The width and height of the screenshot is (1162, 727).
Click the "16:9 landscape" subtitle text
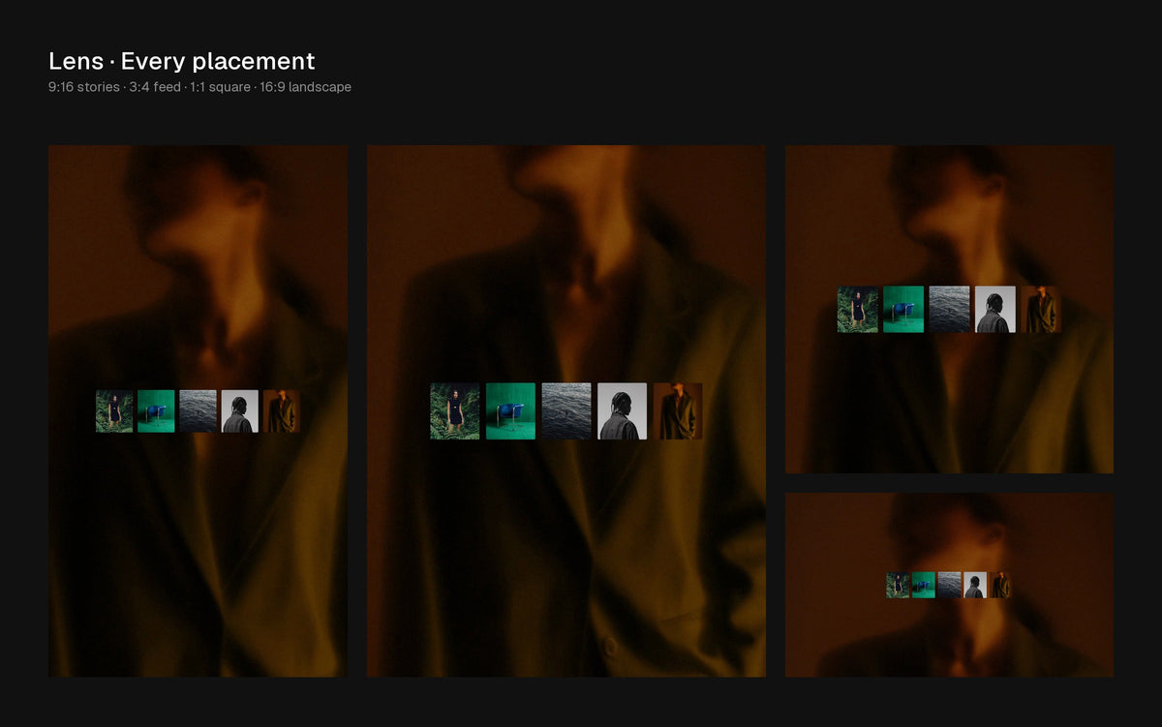pos(305,87)
